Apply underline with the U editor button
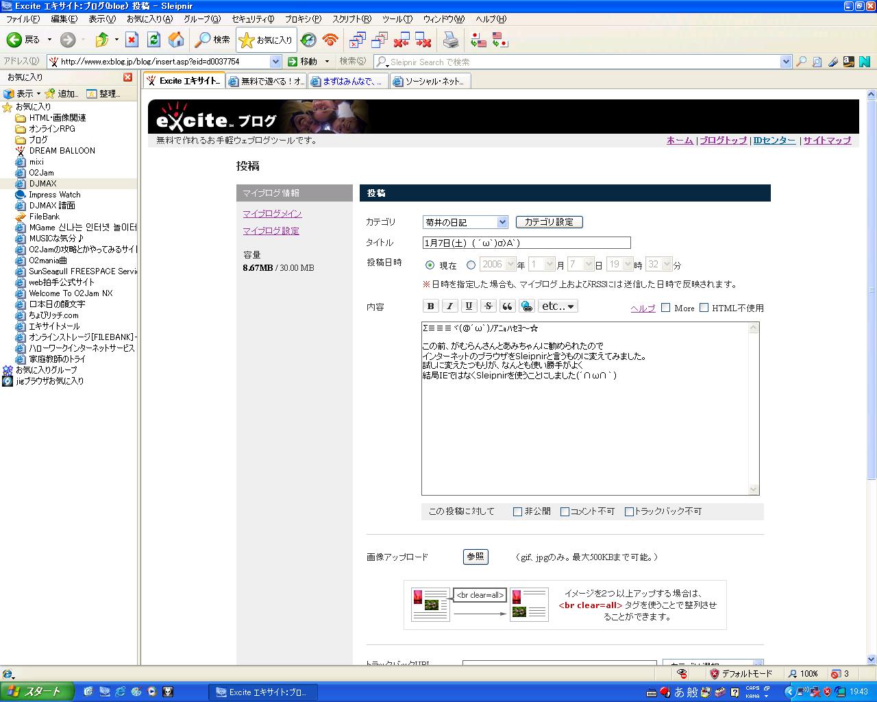The image size is (877, 702). (469, 306)
